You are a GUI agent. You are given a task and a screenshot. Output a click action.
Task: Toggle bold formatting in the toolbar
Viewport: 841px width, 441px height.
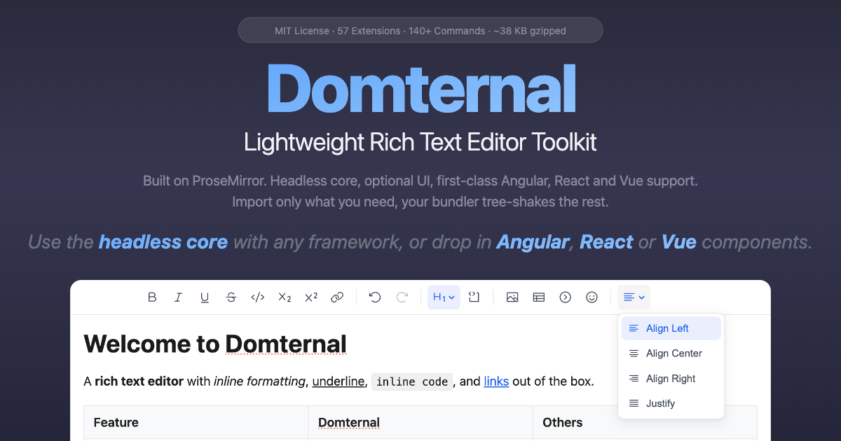[x=152, y=297]
